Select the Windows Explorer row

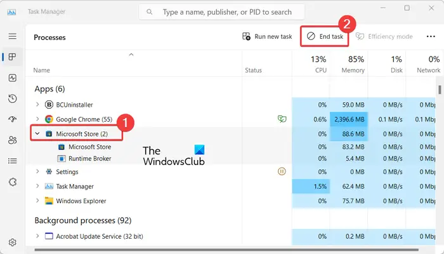click(x=230, y=201)
